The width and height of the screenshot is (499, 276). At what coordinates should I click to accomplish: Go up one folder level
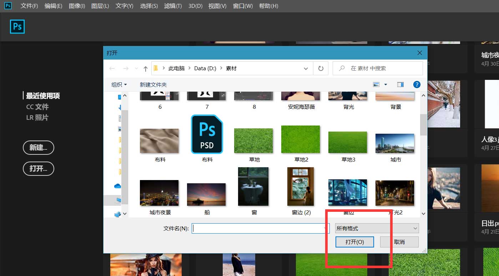click(145, 68)
